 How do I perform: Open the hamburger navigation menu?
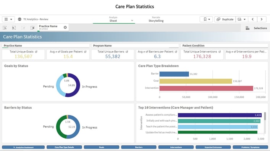coord(8,19)
